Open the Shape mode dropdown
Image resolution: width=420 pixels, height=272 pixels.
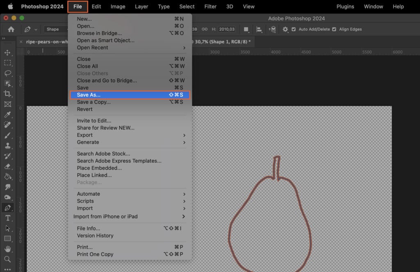[x=56, y=29]
